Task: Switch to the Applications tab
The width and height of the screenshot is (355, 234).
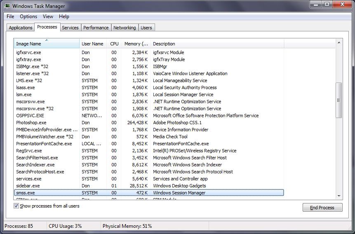Action: pos(20,28)
